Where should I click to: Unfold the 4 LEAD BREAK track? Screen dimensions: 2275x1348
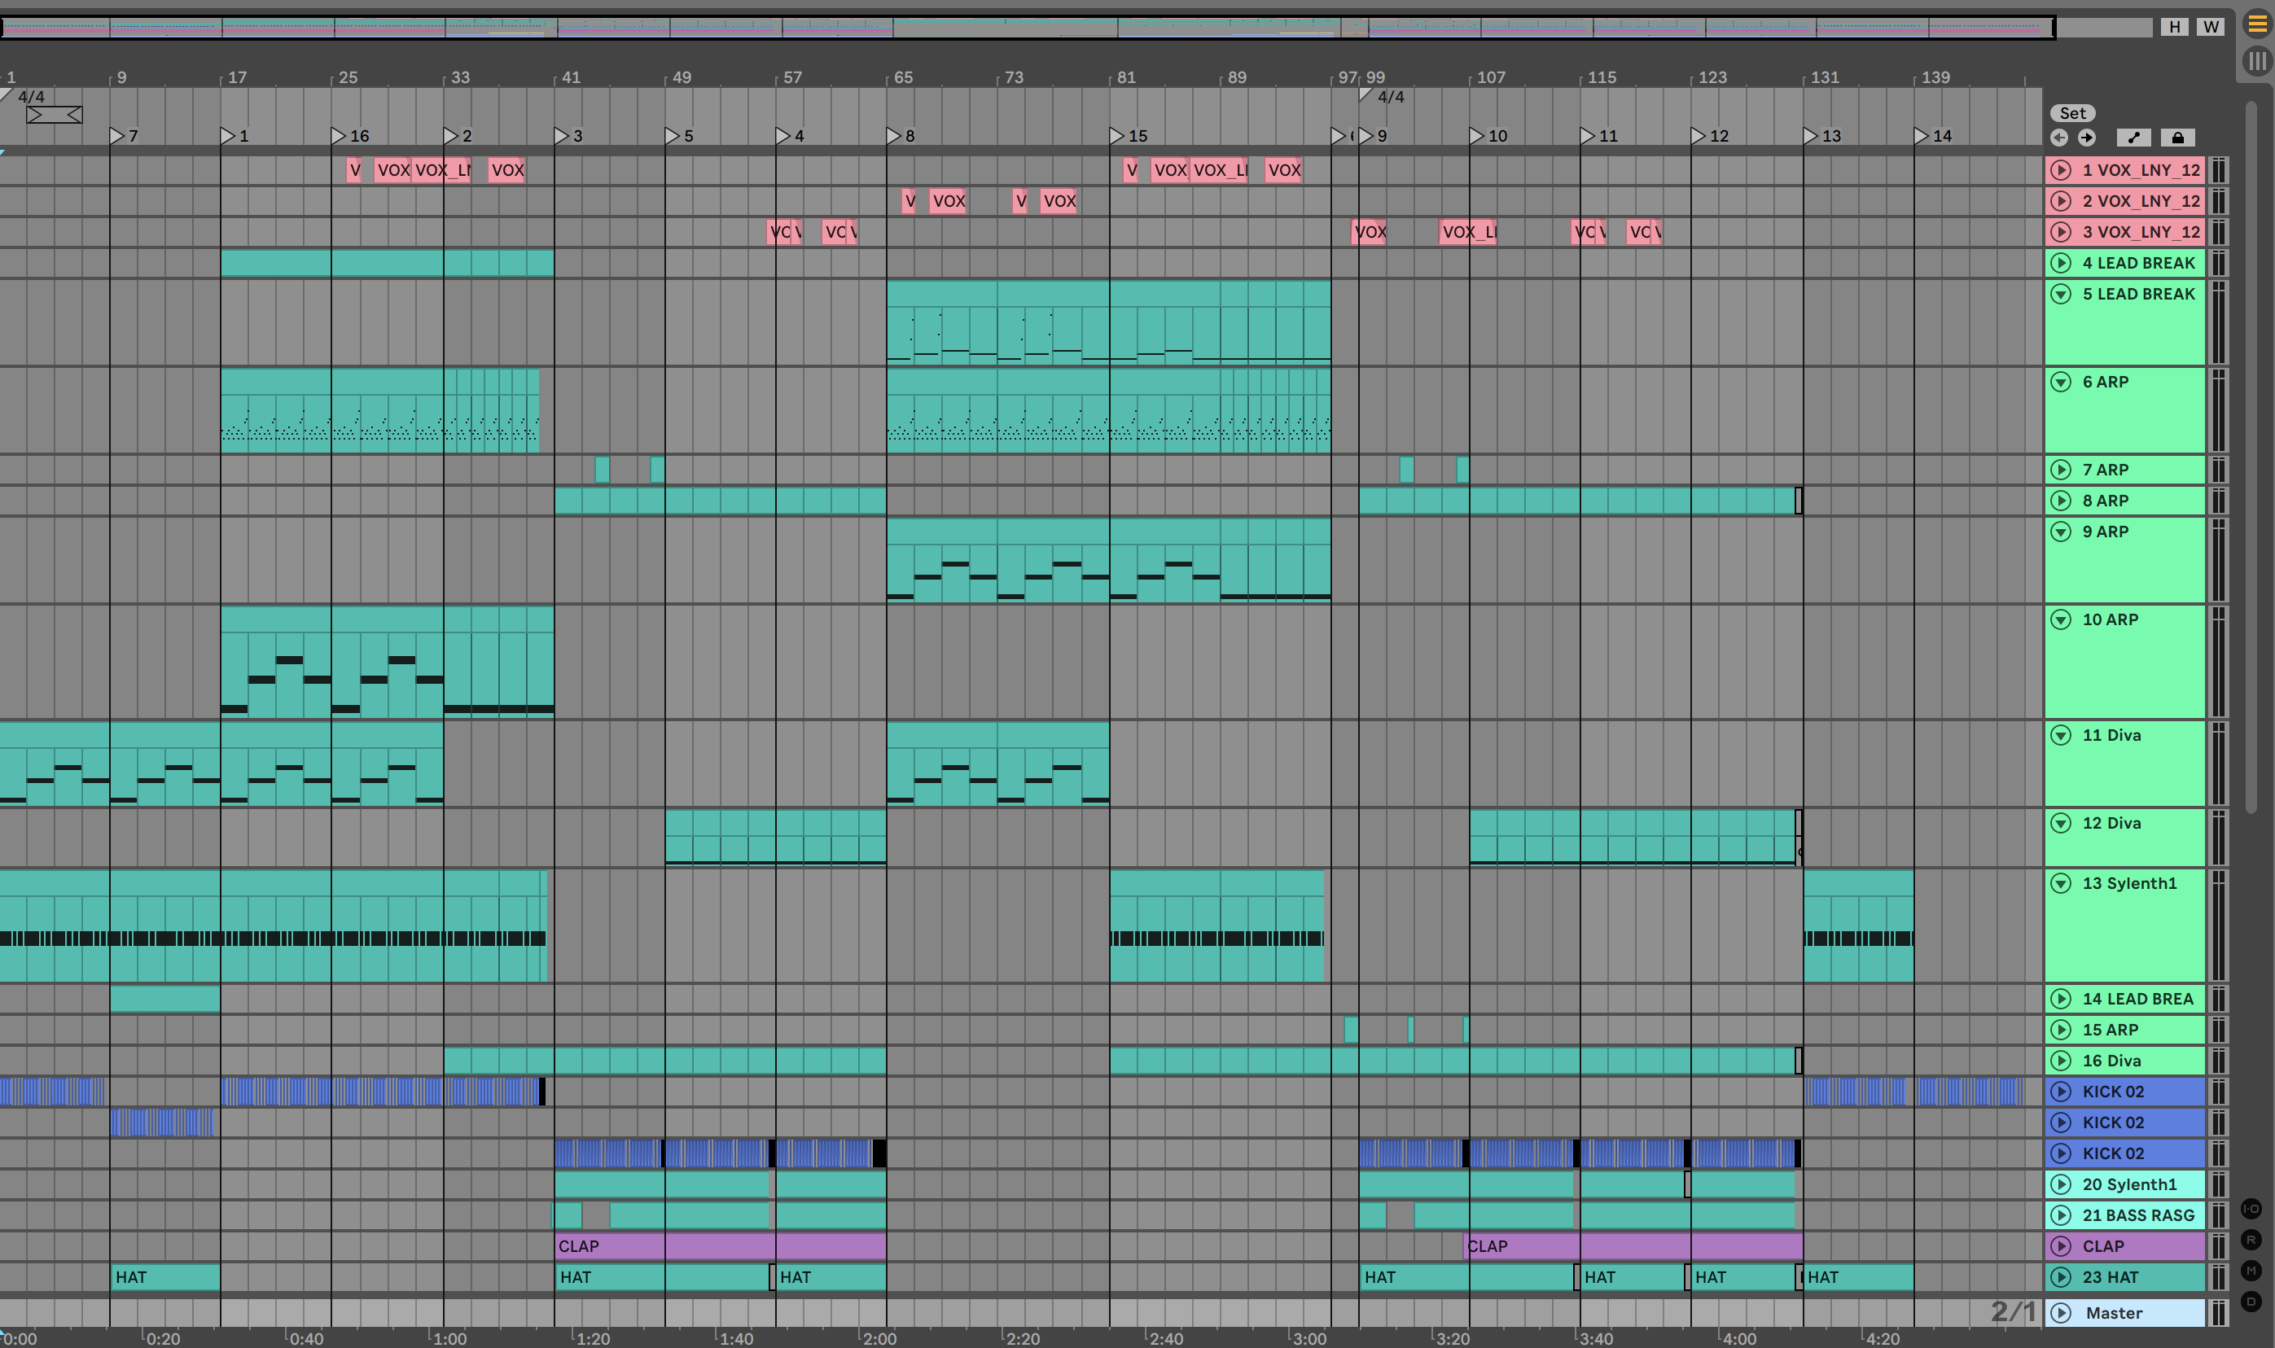click(2061, 264)
